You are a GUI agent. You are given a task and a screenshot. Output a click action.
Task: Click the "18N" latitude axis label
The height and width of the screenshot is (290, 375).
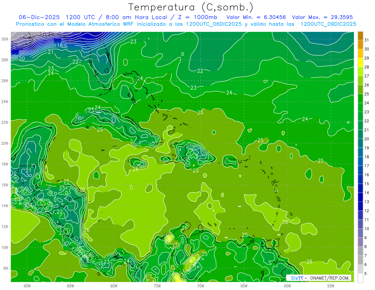[x=5, y=164]
